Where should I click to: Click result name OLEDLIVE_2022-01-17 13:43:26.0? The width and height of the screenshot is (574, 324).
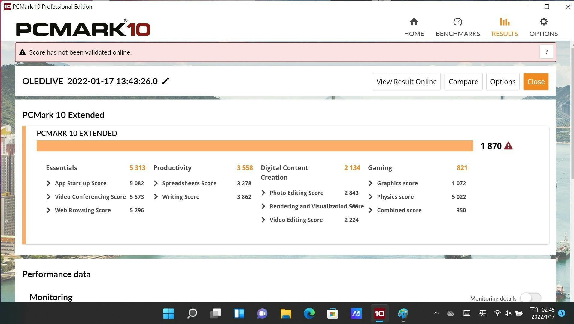pyautogui.click(x=90, y=81)
